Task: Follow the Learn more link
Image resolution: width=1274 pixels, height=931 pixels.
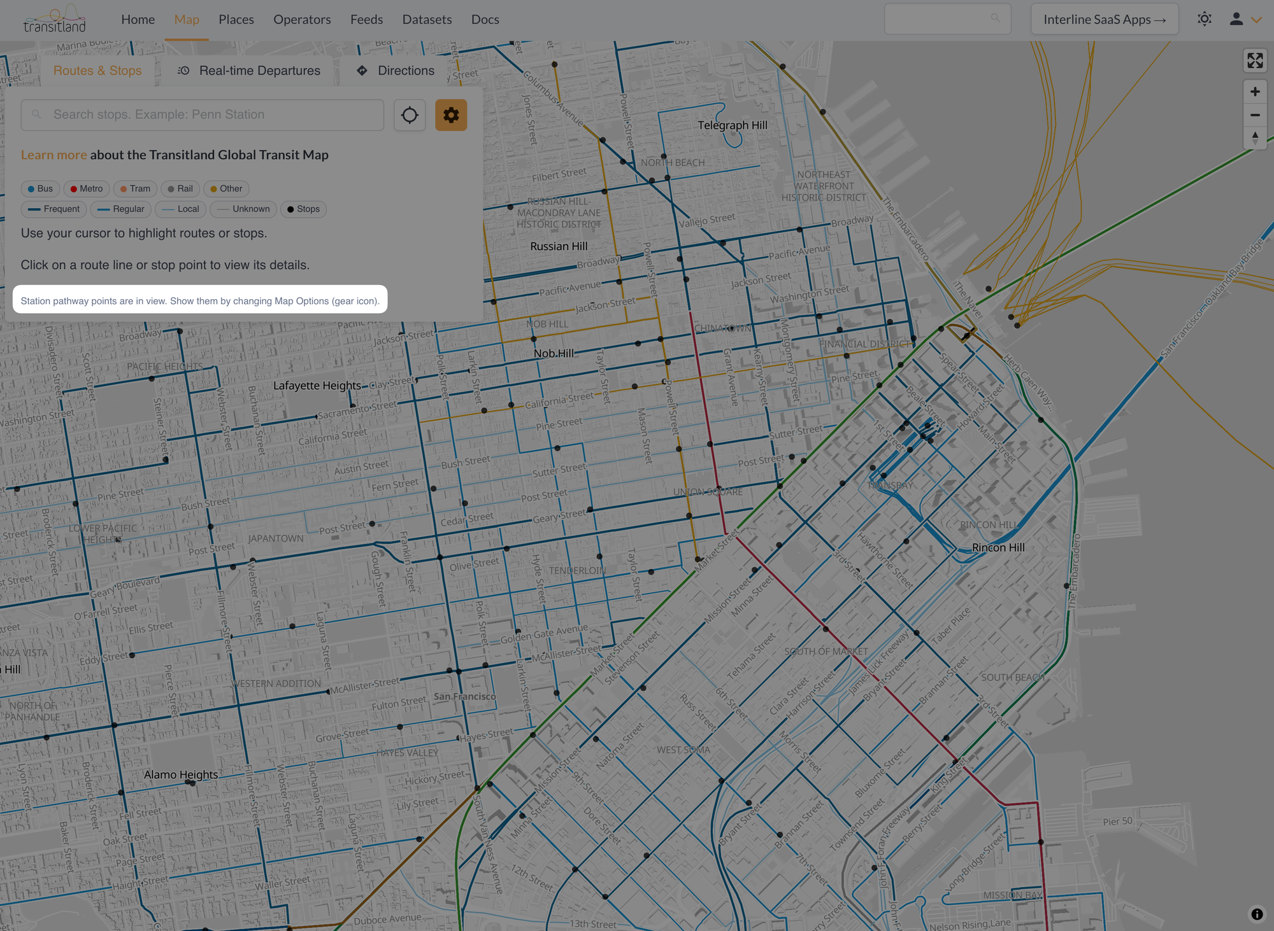Action: click(54, 155)
